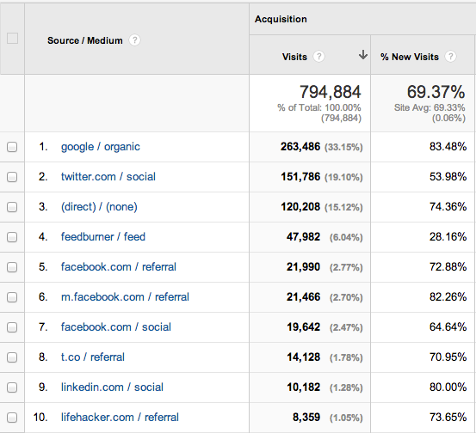
Task: Select total visits value 794,884
Action: coord(331,92)
